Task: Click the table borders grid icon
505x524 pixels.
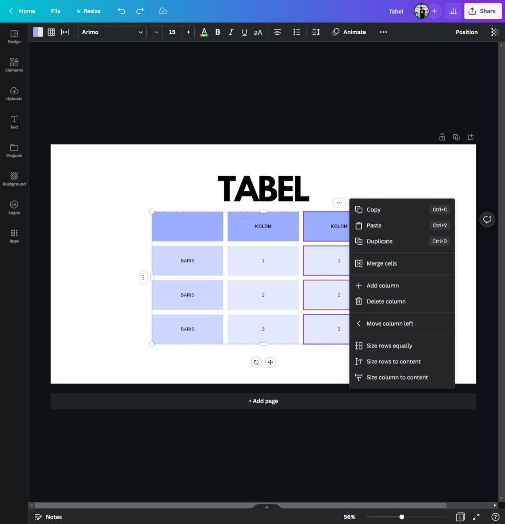Action: point(52,32)
